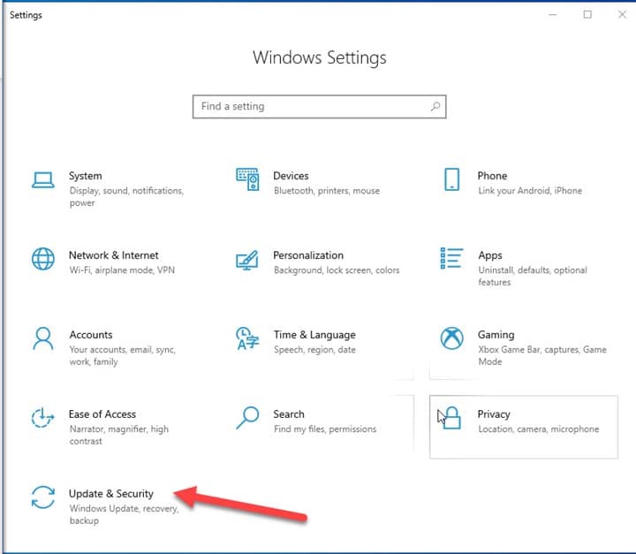The width and height of the screenshot is (636, 554).
Task: Click "Windows Update, recovery, backup" description
Action: click(x=125, y=514)
